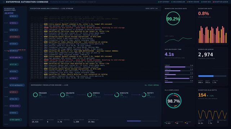Image resolution: width=231 pixels, height=129 pixels.
Task: Click the Schema recovery time bar
Action: point(179,75)
